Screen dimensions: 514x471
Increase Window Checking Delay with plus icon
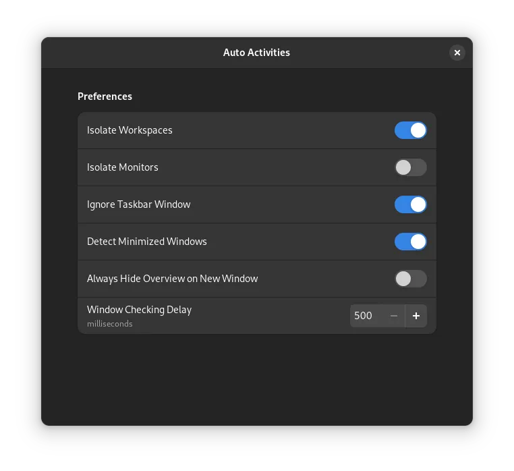tap(416, 316)
